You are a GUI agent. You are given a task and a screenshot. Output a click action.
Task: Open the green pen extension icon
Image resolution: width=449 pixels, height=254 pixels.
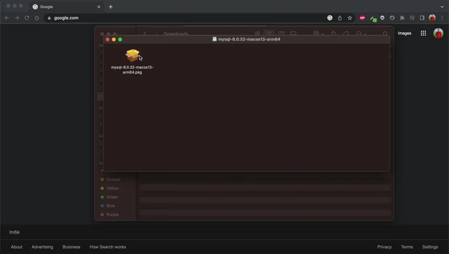(x=373, y=19)
